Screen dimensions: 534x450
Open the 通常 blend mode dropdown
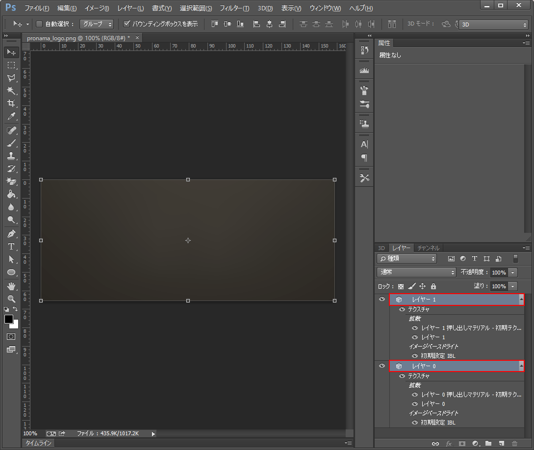click(417, 272)
